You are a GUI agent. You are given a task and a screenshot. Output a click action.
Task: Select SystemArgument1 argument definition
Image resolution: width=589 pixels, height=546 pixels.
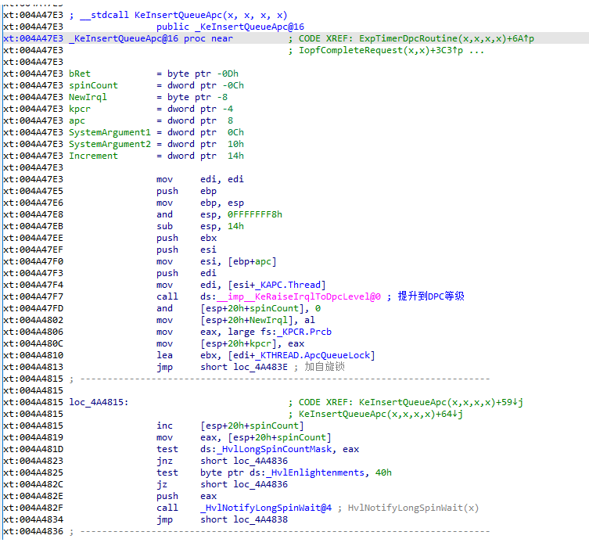click(110, 132)
